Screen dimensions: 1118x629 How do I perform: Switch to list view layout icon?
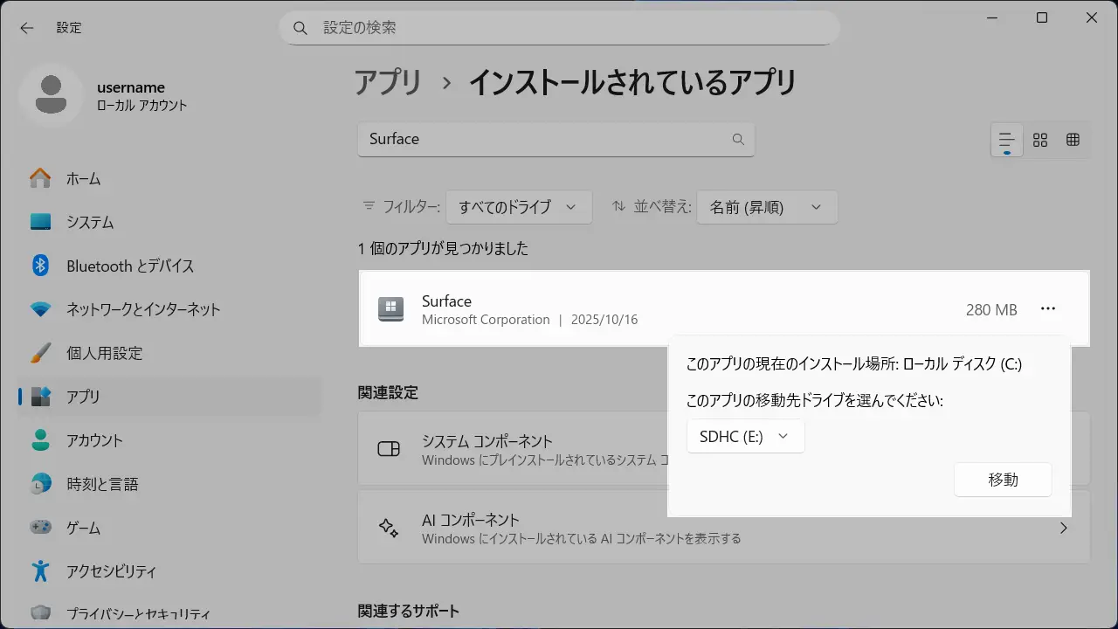(1007, 140)
